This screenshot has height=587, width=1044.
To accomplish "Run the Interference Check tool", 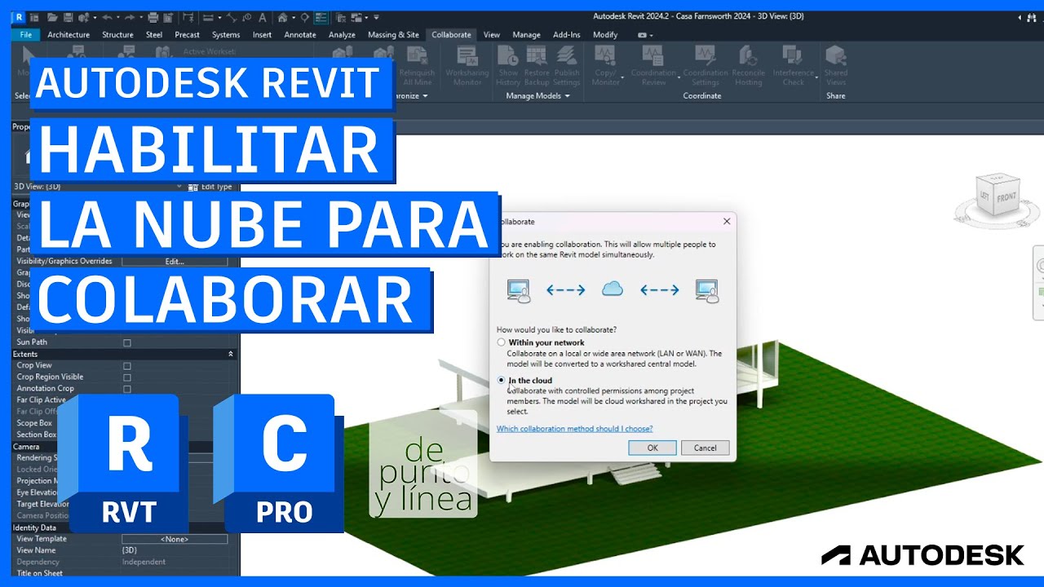I will tap(794, 67).
